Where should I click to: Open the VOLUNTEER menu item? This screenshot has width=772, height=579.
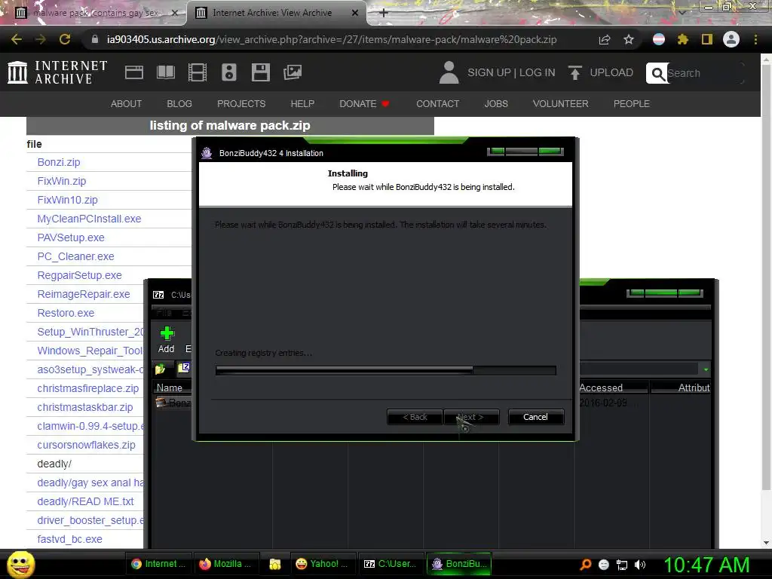pos(560,104)
